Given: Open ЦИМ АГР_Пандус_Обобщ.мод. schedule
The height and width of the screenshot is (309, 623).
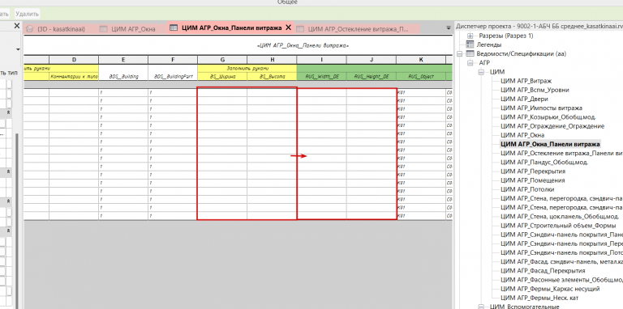Looking at the screenshot, I should (544, 163).
